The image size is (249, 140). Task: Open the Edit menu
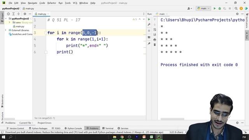tap(16, 3)
